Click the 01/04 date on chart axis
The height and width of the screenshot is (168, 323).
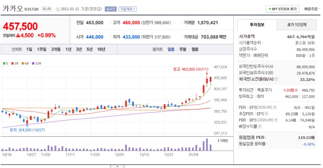click(193, 155)
